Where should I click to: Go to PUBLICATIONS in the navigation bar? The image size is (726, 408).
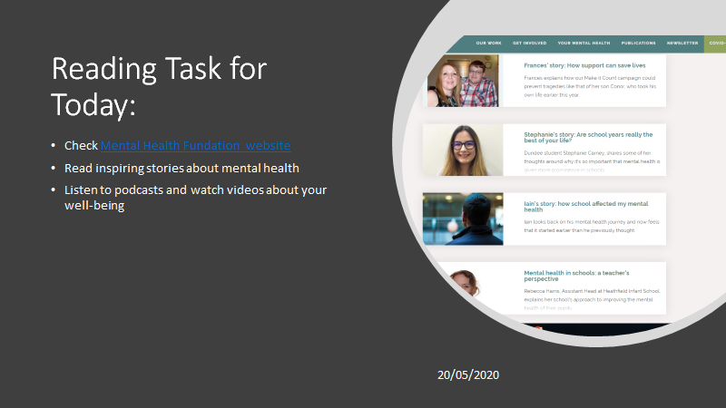click(x=638, y=43)
